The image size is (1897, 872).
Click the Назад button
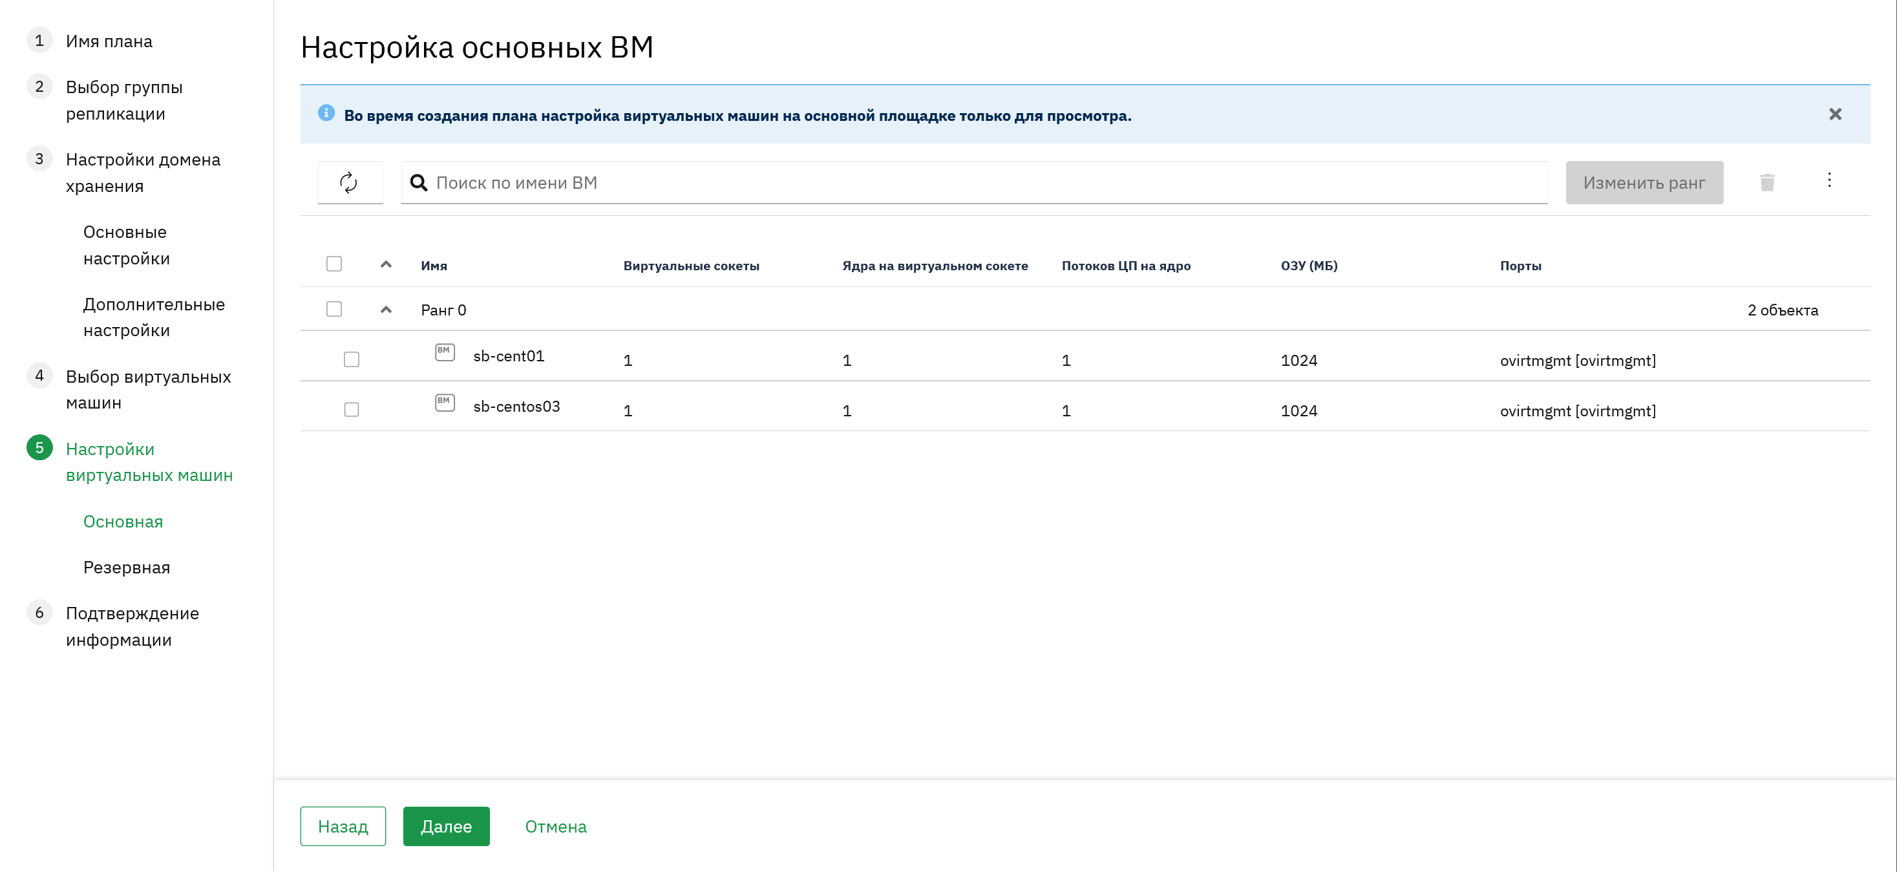pyautogui.click(x=343, y=826)
